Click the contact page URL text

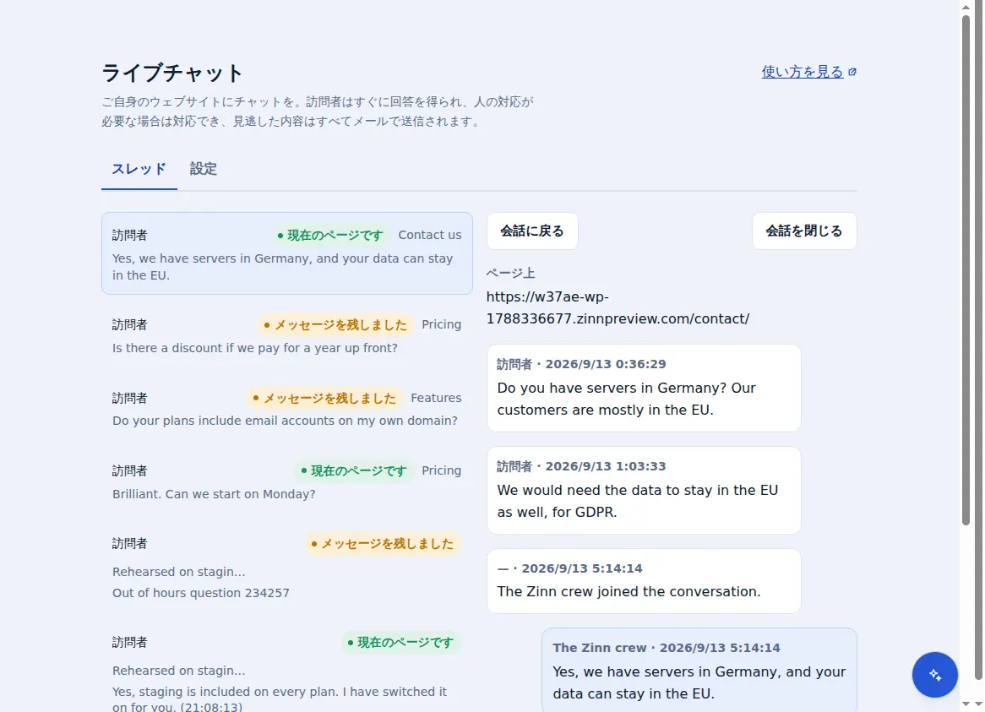(618, 307)
